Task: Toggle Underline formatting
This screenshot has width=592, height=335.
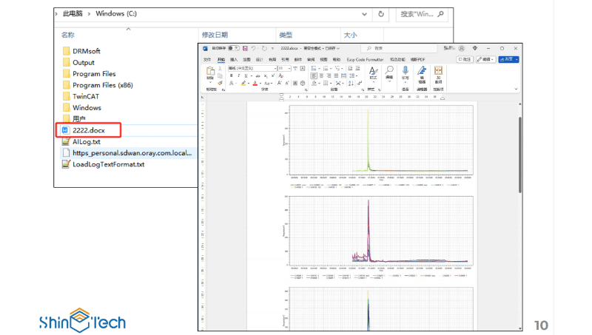Action: [x=246, y=76]
